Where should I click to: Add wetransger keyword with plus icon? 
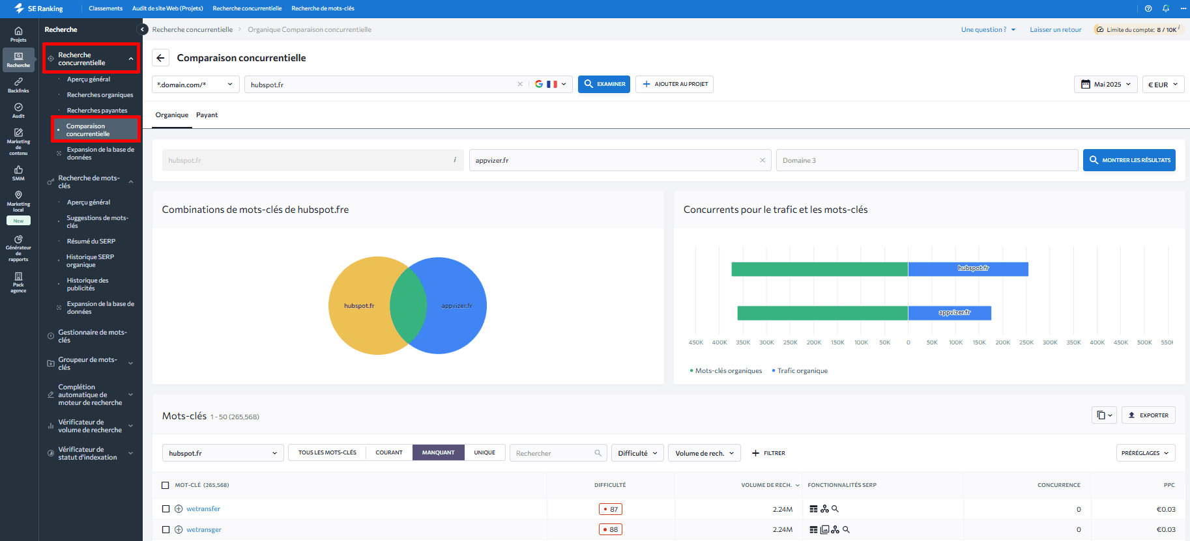tap(179, 530)
